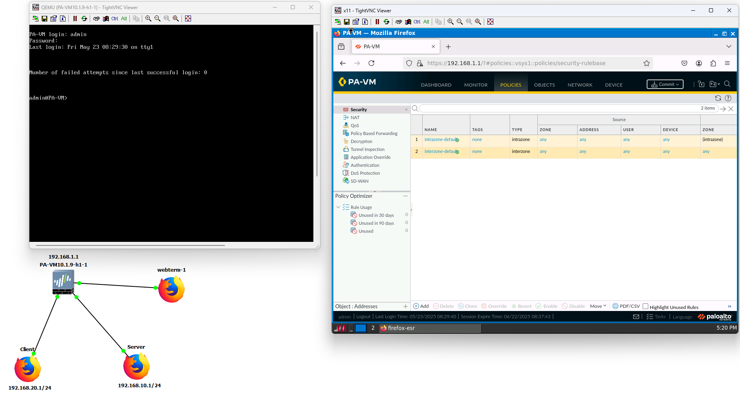Click Firefox reload page button
The image size is (740, 394).
pos(371,63)
